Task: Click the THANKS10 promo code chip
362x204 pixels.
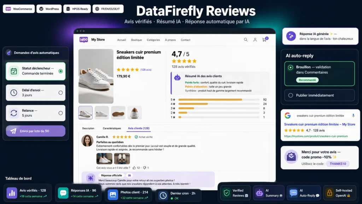Action: tap(338, 164)
